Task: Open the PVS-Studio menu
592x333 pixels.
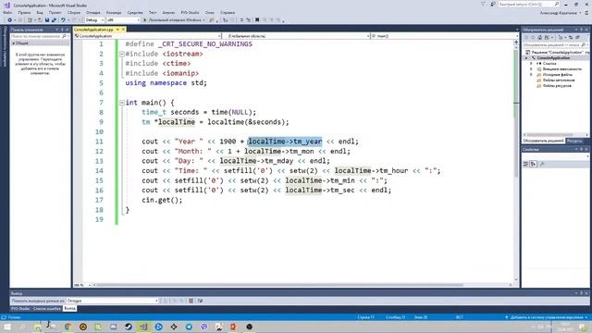Action: (190, 12)
